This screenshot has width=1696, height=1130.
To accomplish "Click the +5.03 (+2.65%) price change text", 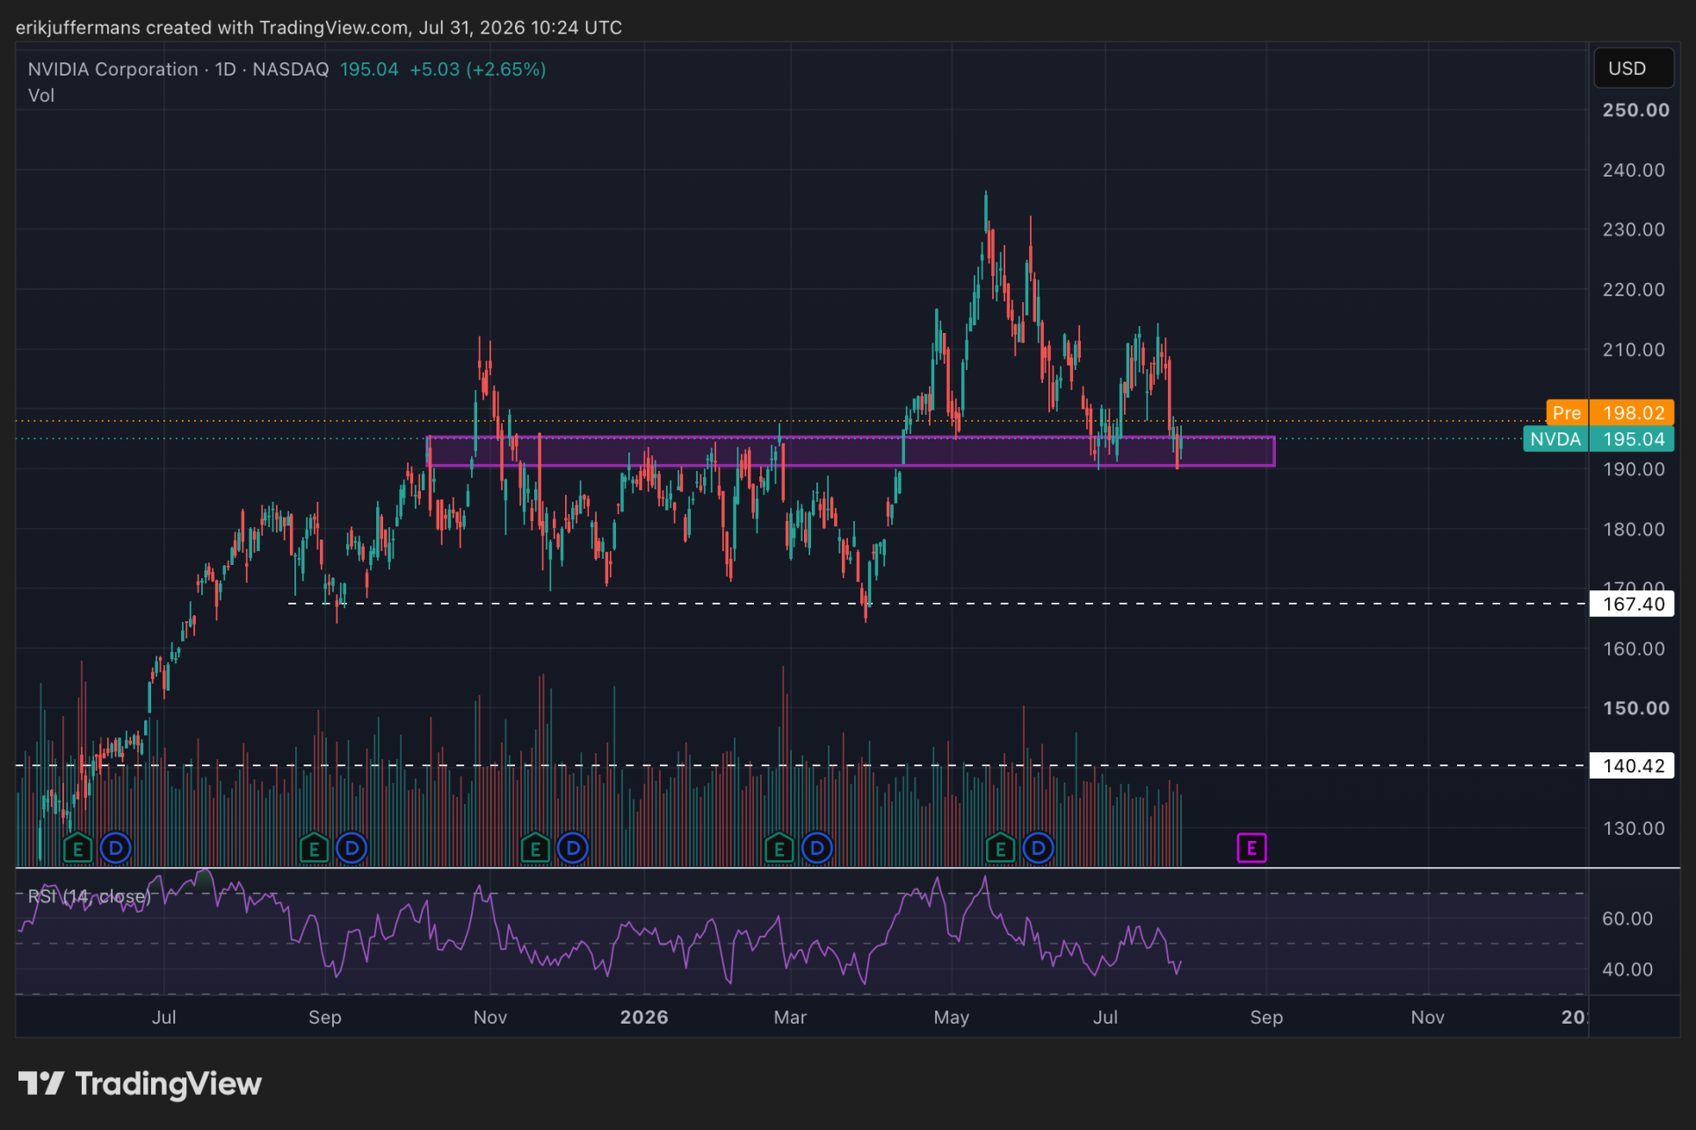I will (478, 69).
